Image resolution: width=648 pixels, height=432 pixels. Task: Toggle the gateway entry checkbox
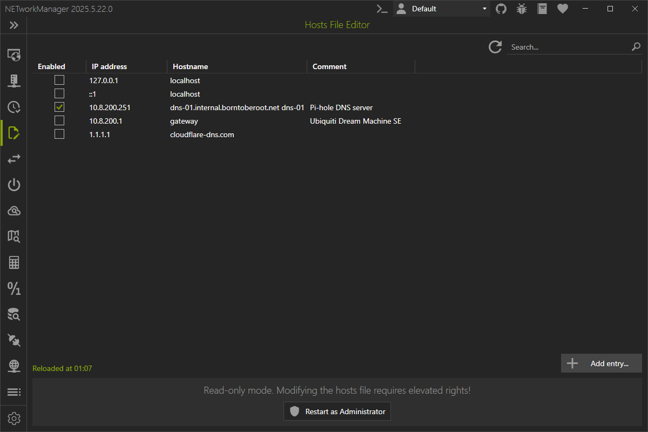click(59, 121)
